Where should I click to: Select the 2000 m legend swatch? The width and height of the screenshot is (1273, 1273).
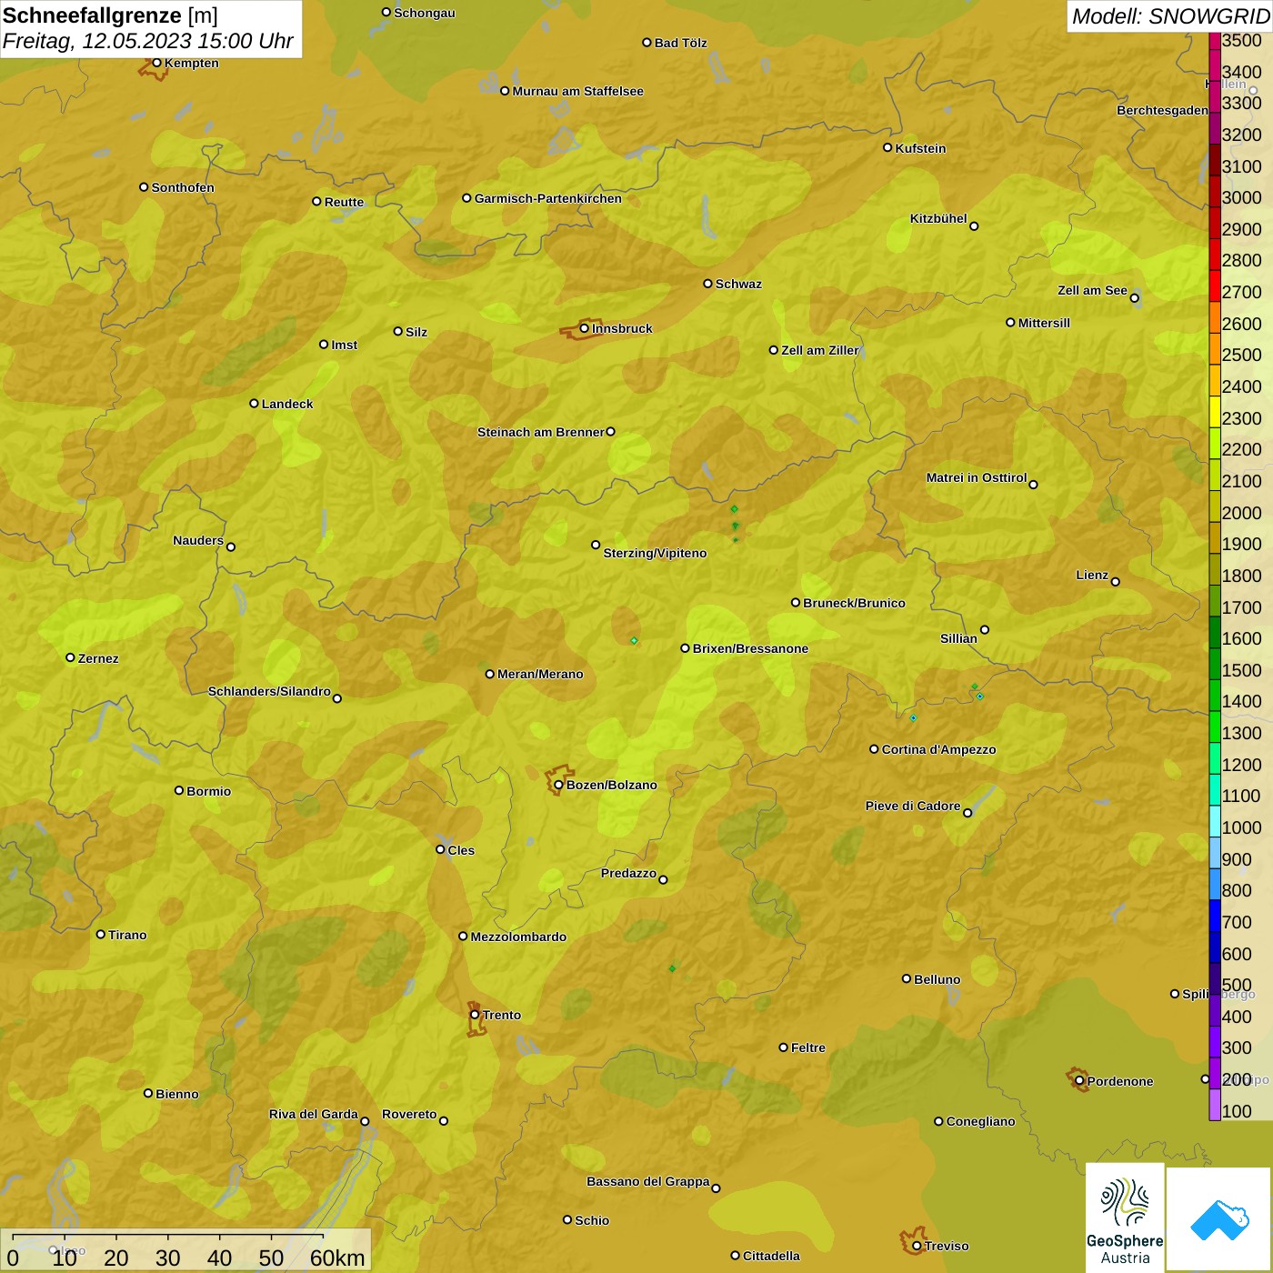coord(1215,507)
